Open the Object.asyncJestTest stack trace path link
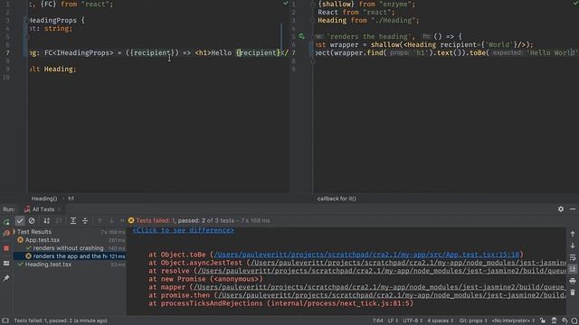579x325 pixels. coord(408,263)
